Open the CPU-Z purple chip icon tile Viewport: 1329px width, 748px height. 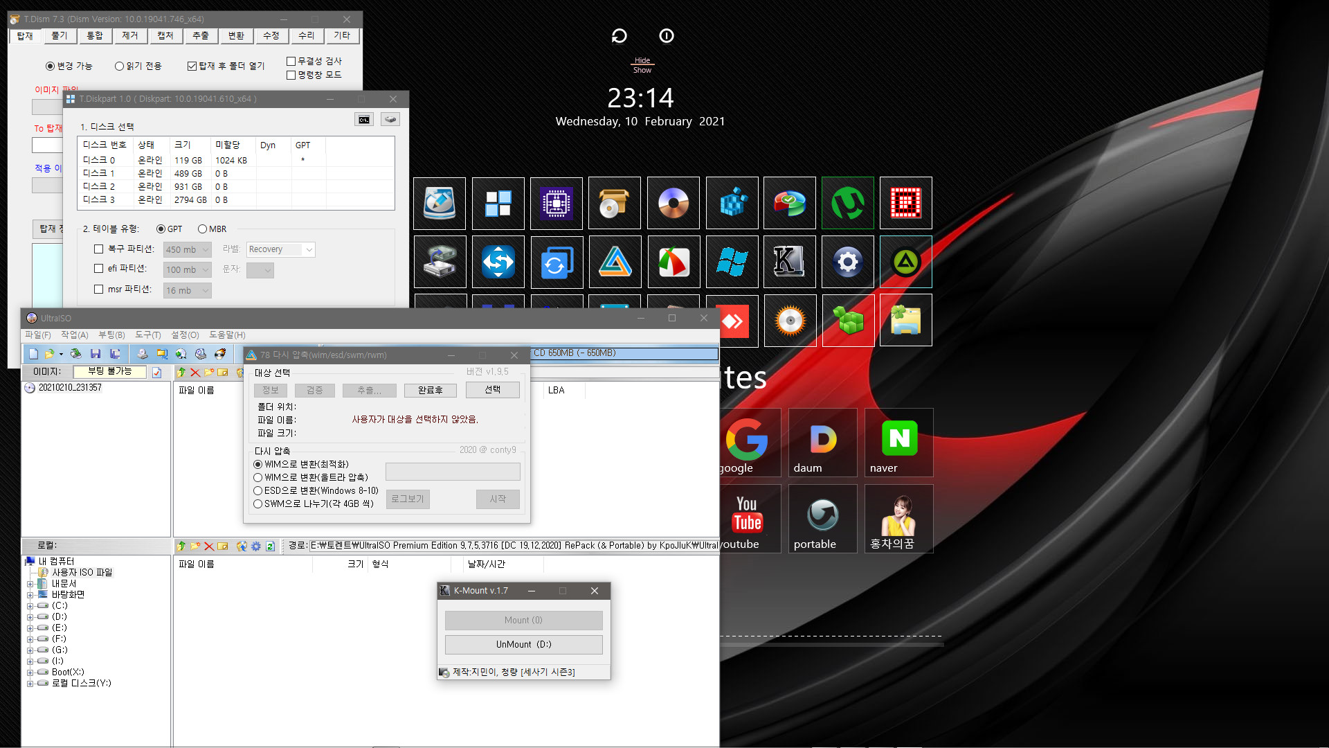tap(557, 203)
